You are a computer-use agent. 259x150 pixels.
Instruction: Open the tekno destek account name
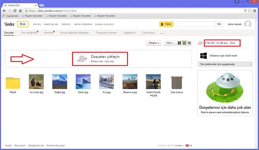click(x=234, y=24)
